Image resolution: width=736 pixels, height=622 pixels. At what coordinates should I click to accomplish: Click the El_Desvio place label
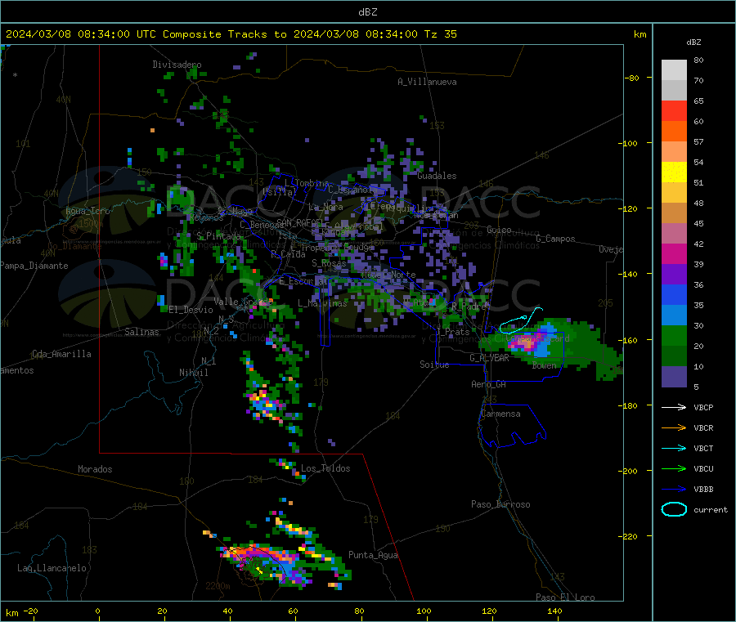coord(191,310)
